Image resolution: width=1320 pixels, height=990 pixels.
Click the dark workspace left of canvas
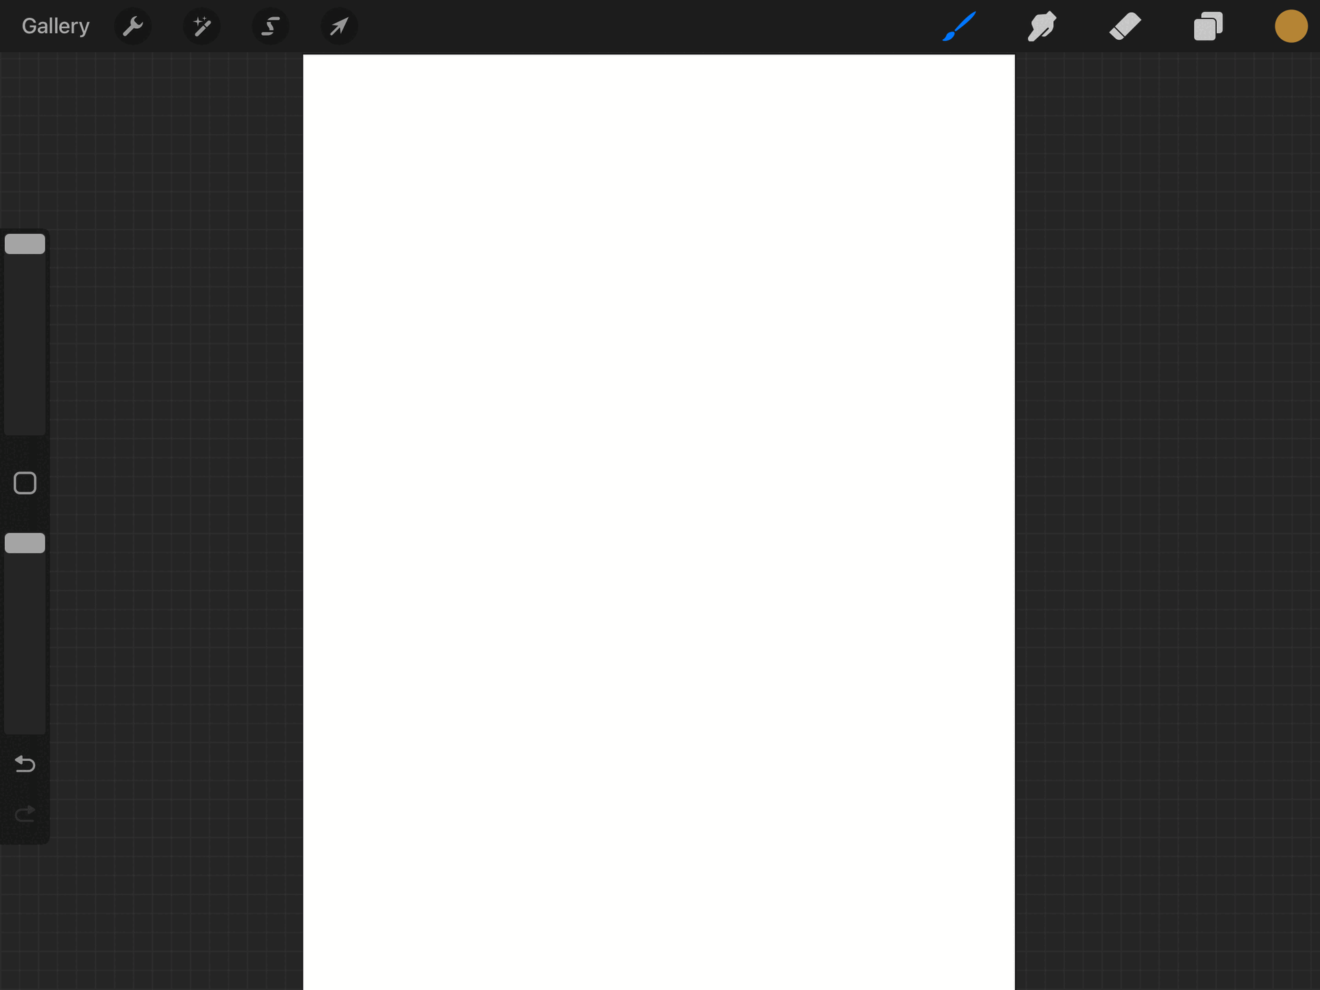pos(172,522)
